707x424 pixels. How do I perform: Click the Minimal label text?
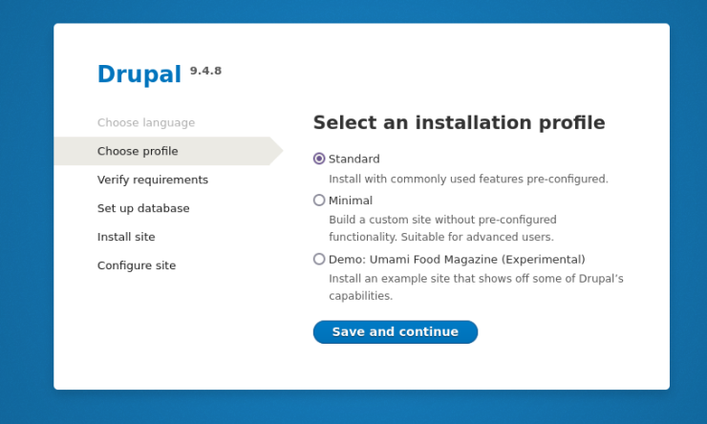[x=351, y=201]
